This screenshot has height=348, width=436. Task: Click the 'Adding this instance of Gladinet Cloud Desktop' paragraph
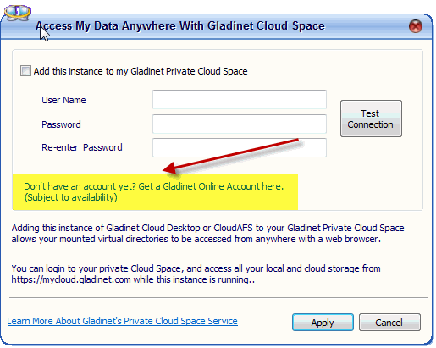[207, 234]
